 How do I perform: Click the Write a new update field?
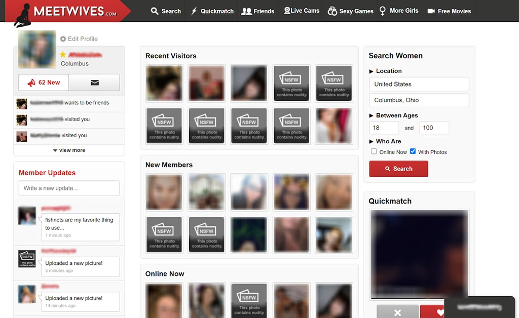(x=69, y=188)
